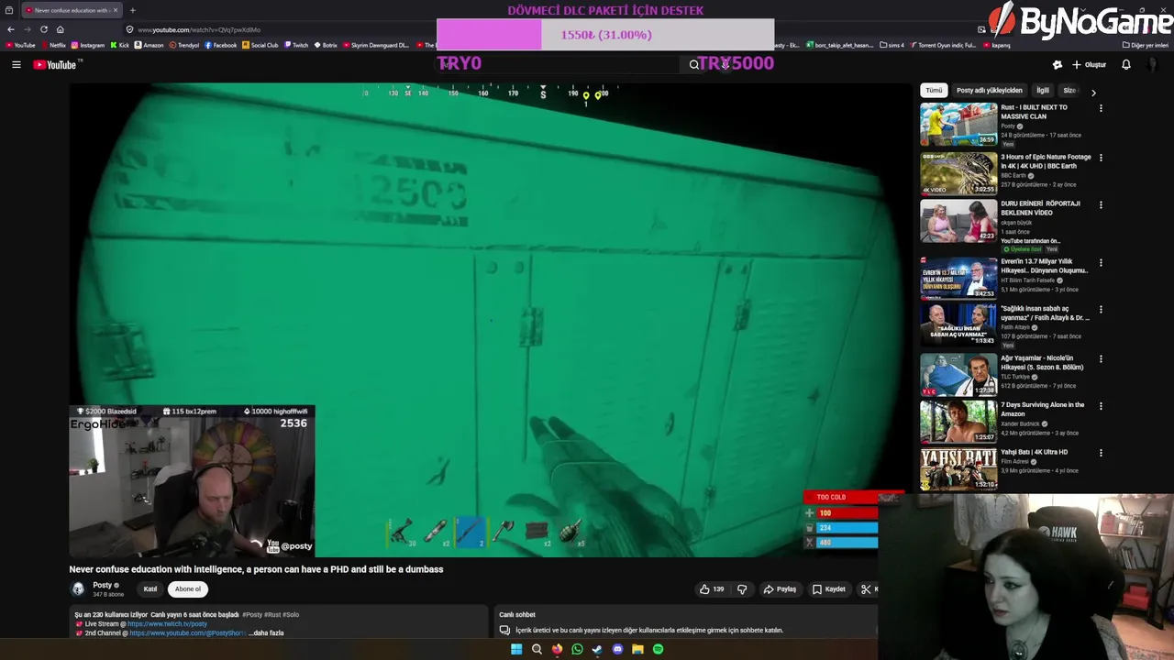The width and height of the screenshot is (1174, 660).
Task: Open options menu for Evren'in 13.7 Milyar video
Action: coord(1101,262)
